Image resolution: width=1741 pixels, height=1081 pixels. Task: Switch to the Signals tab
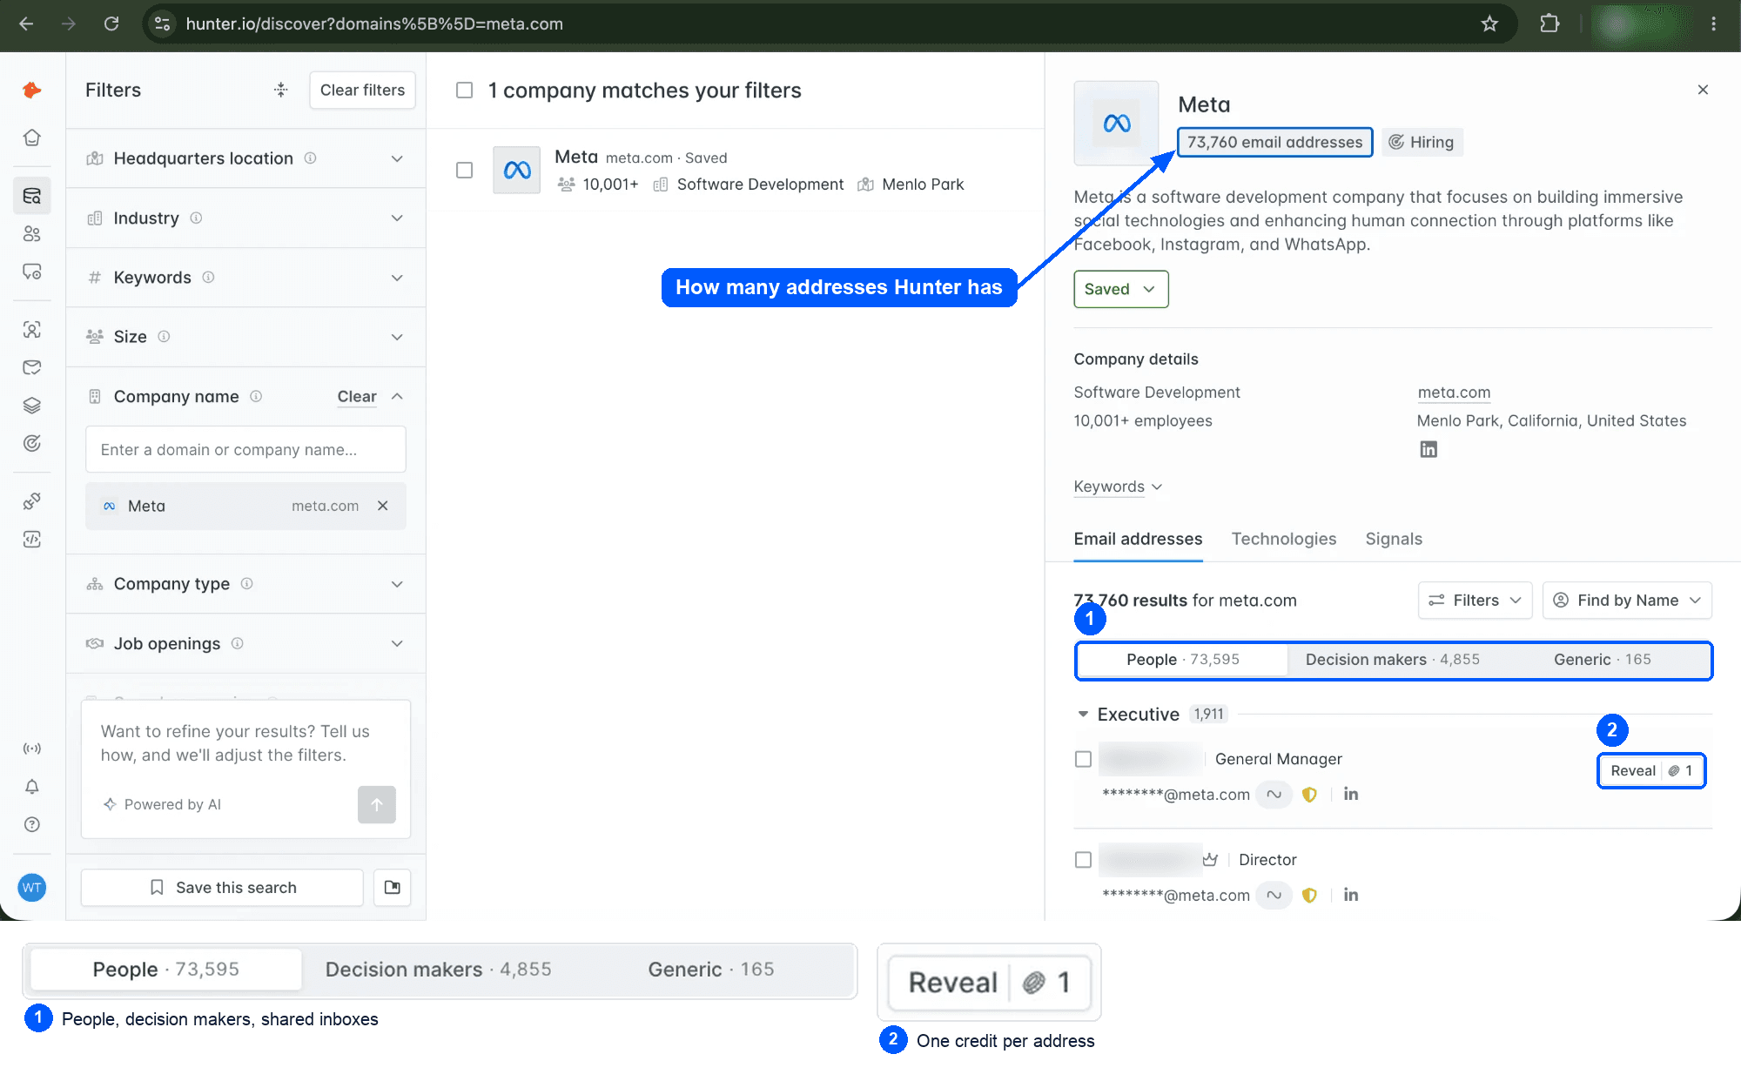coord(1394,539)
